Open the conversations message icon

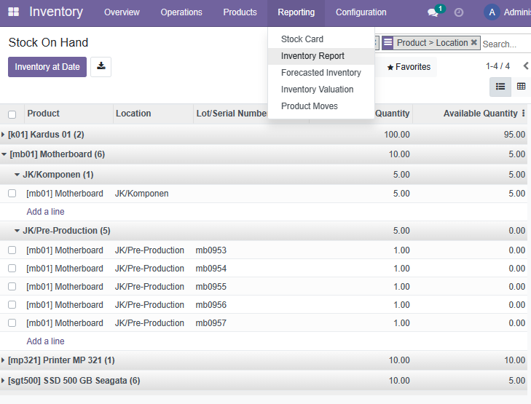(433, 13)
